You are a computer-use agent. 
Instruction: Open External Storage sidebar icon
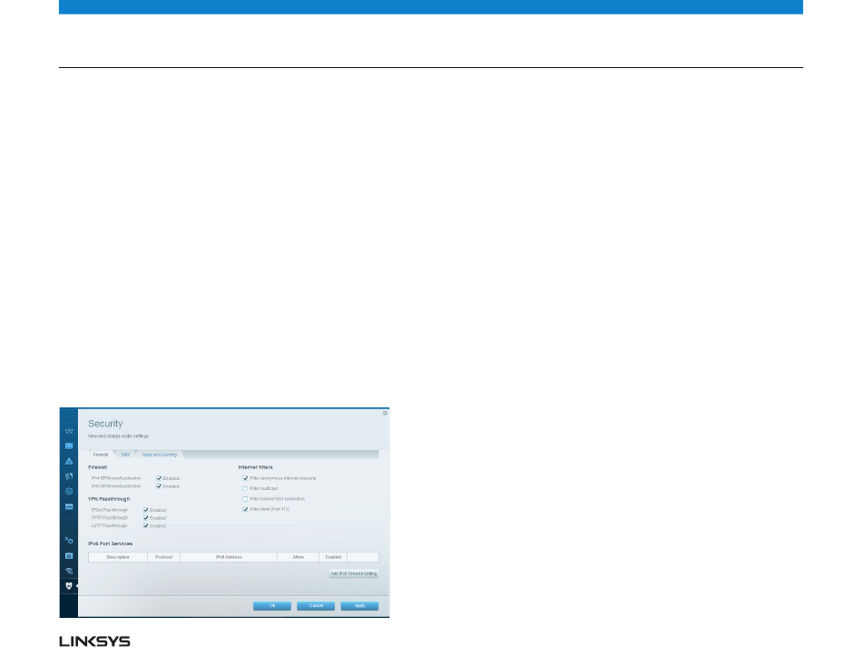69,505
